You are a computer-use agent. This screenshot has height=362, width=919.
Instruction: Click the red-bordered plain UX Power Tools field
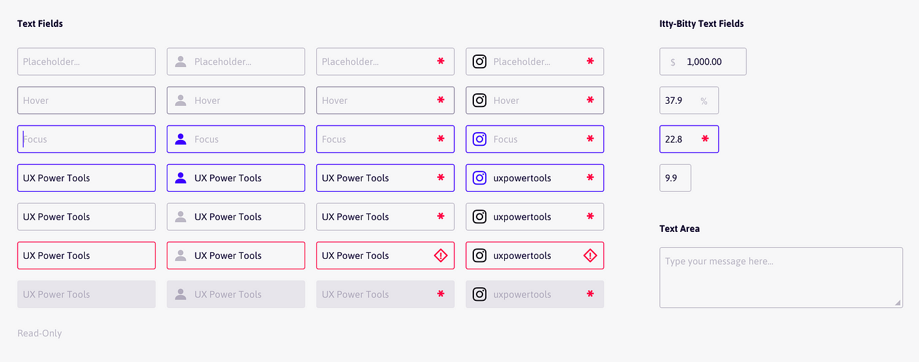pos(87,256)
